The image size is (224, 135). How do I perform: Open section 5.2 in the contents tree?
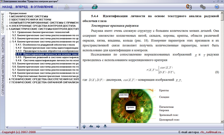pyautogui.click(x=46, y=35)
